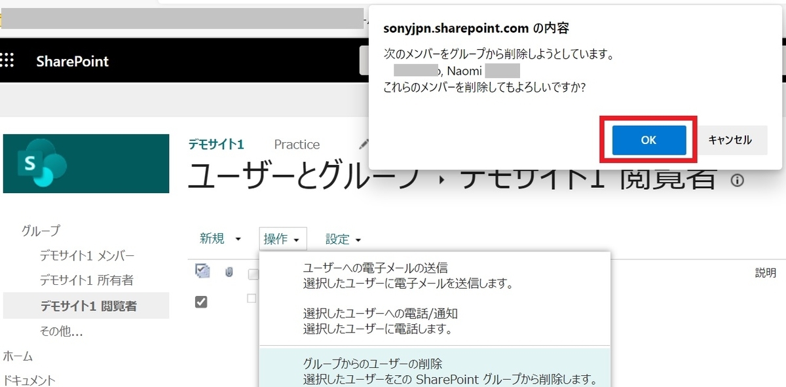This screenshot has width=786, height=387.
Task: Click the グループ heading in sidebar
Action: pos(41,230)
